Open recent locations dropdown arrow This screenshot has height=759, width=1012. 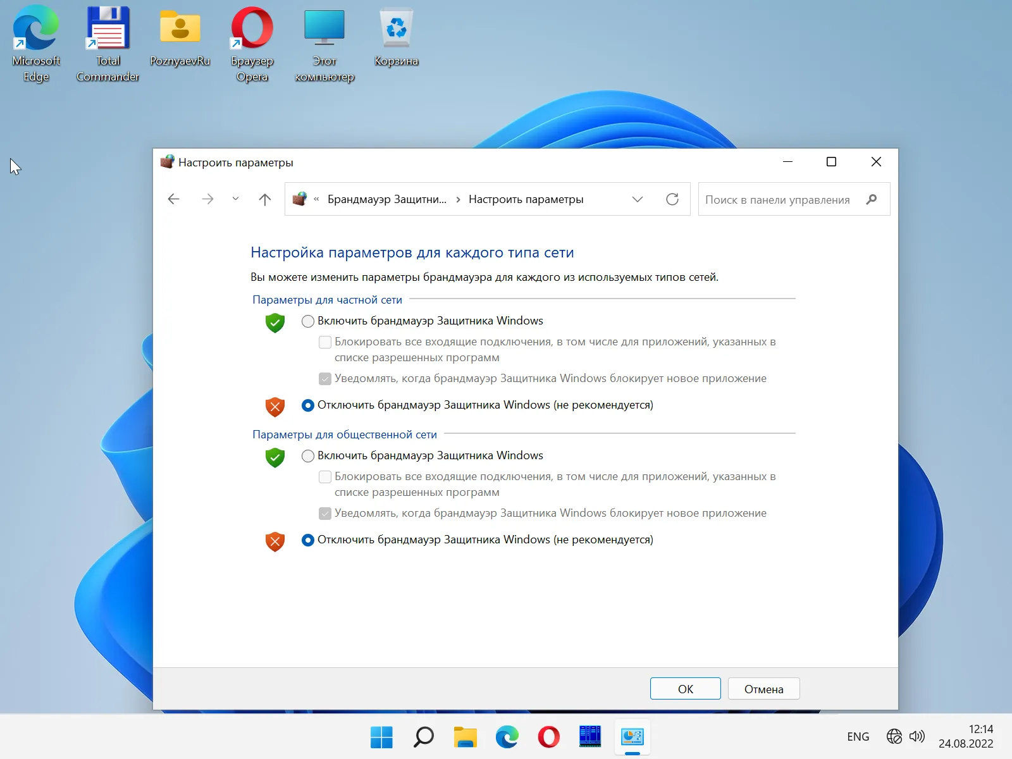tap(235, 199)
